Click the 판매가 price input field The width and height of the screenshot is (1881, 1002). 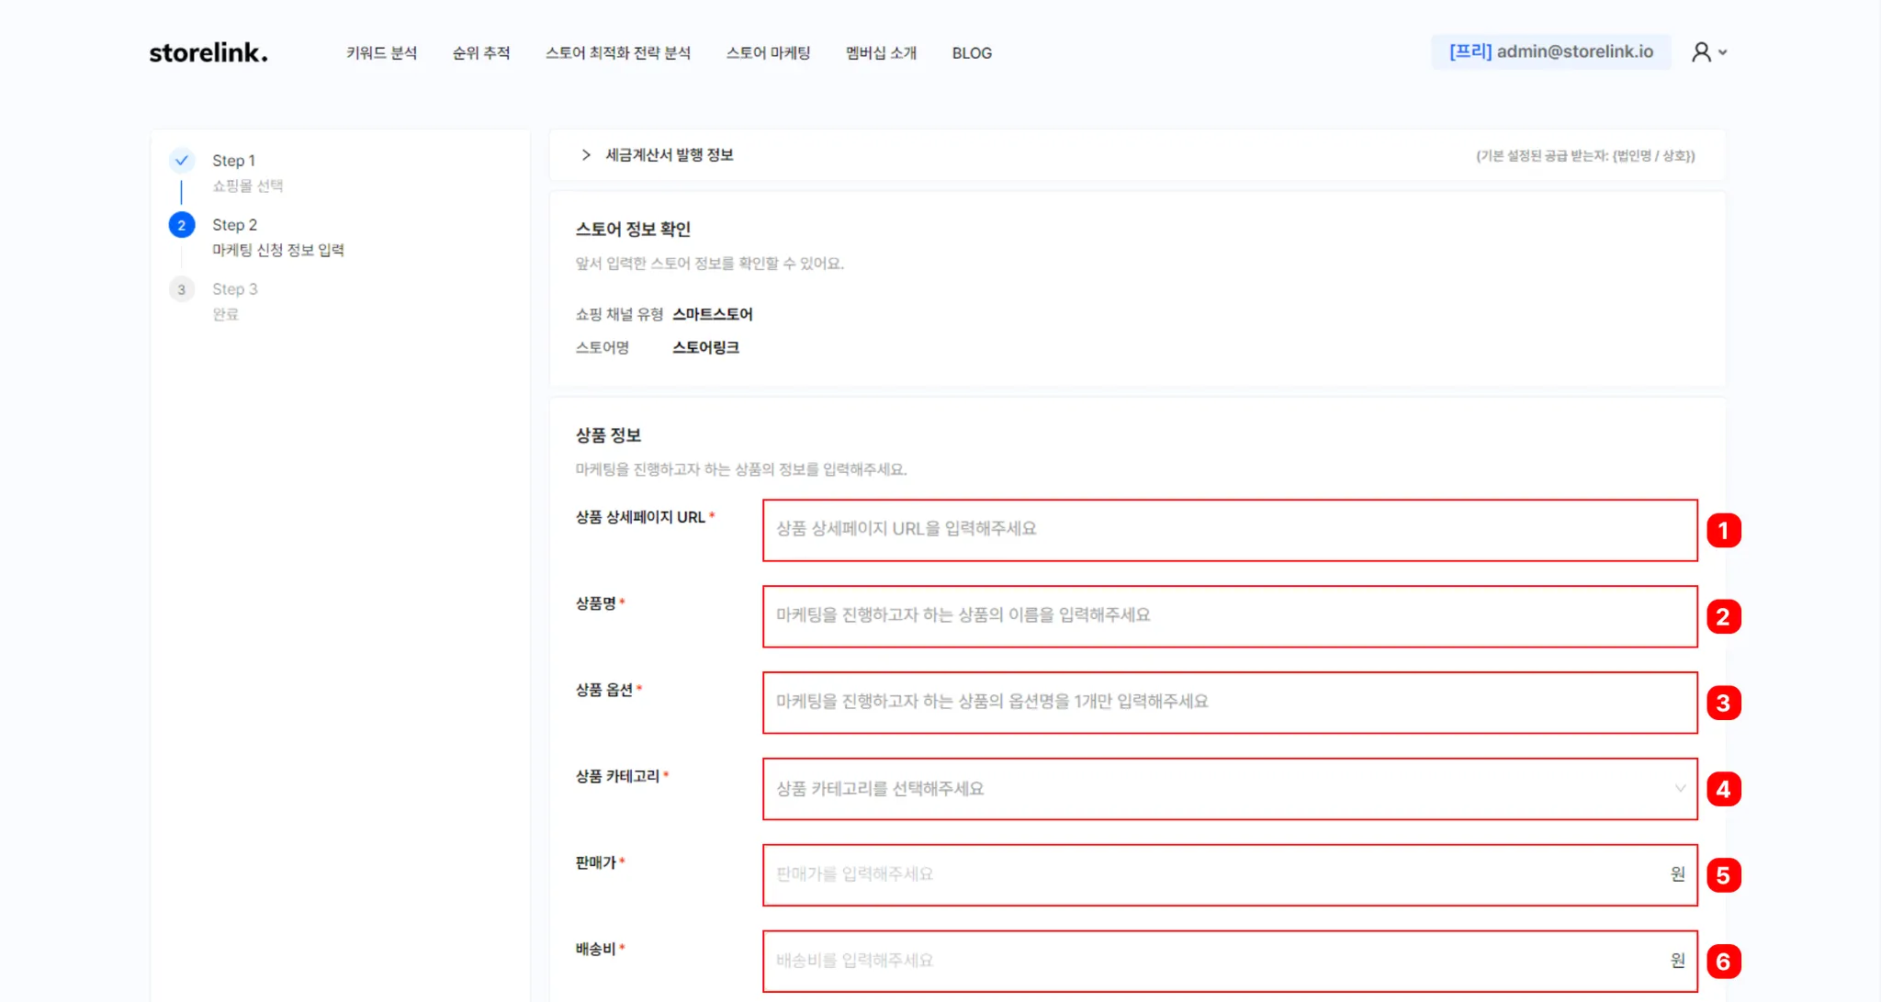coord(1212,875)
